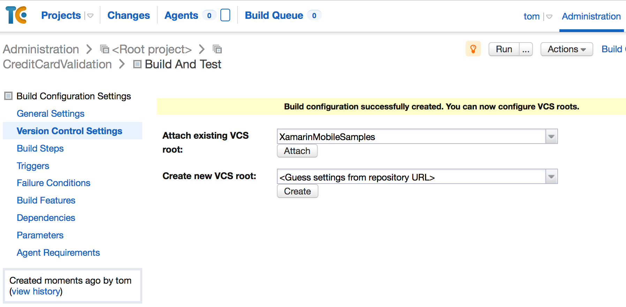Expand the Projects menu arrow
The image size is (626, 307).
[x=90, y=16]
